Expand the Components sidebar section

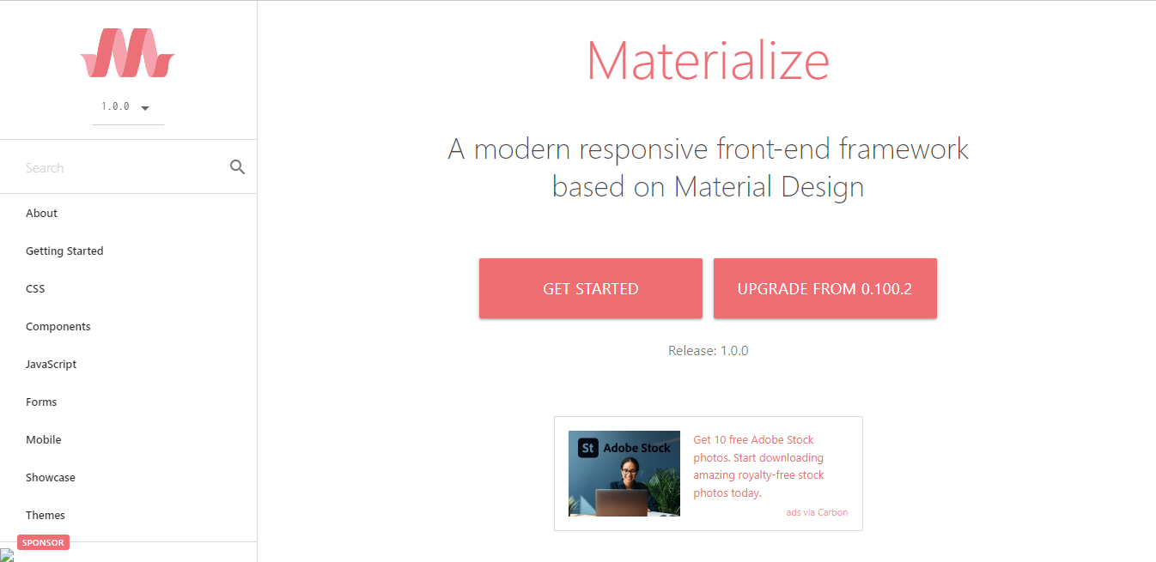pyautogui.click(x=128, y=326)
